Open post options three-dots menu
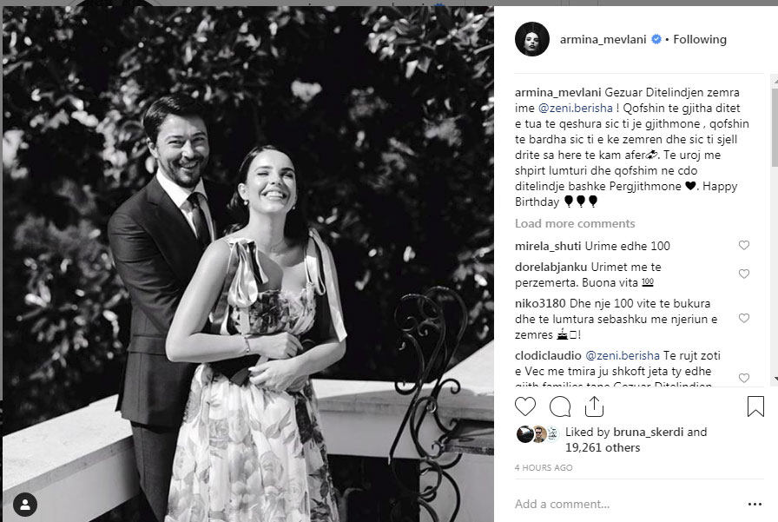Image resolution: width=778 pixels, height=522 pixels. 755,504
